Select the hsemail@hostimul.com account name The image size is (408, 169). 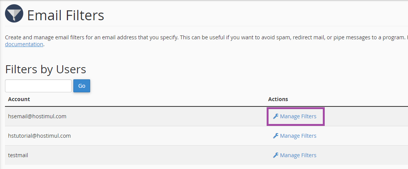click(x=37, y=116)
